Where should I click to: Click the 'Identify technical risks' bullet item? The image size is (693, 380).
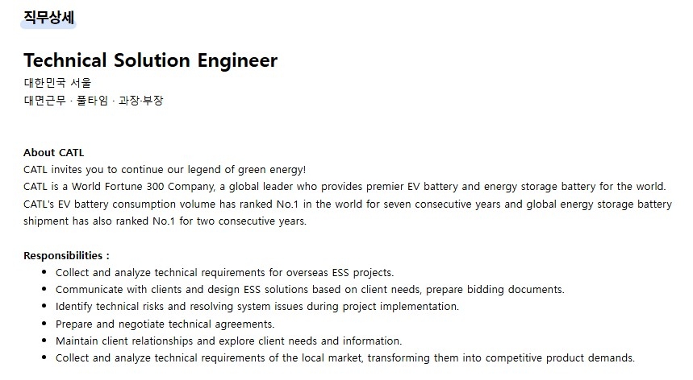click(x=257, y=307)
